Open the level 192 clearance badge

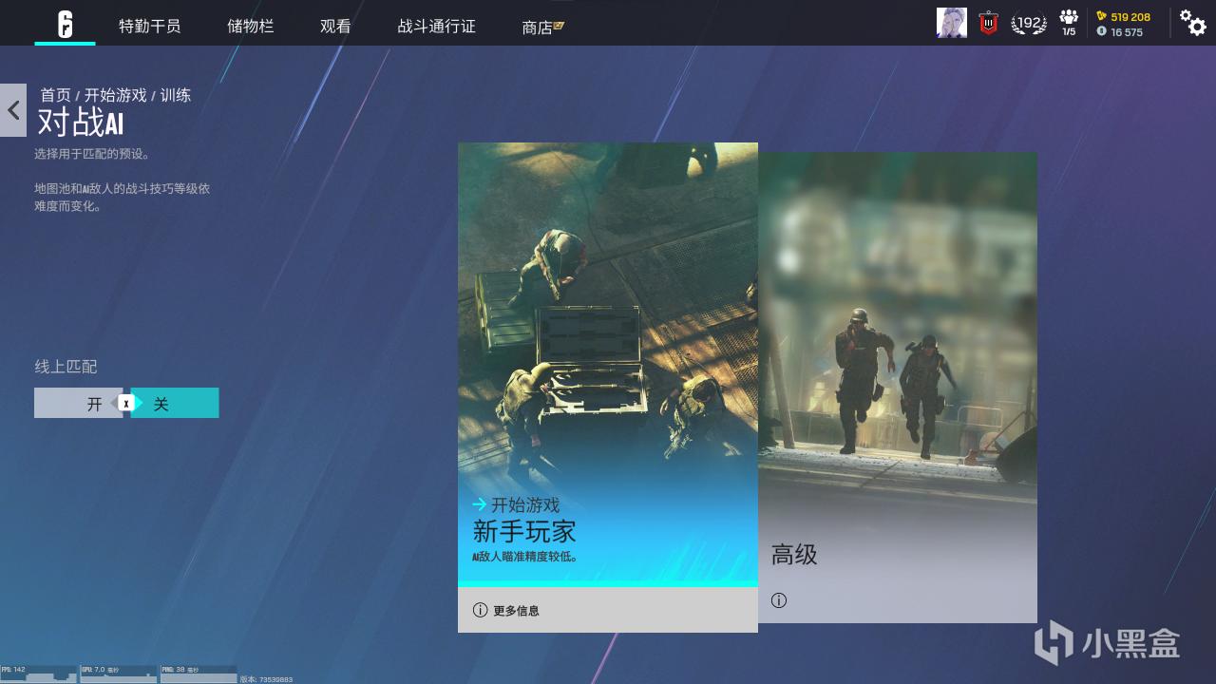(x=1029, y=23)
